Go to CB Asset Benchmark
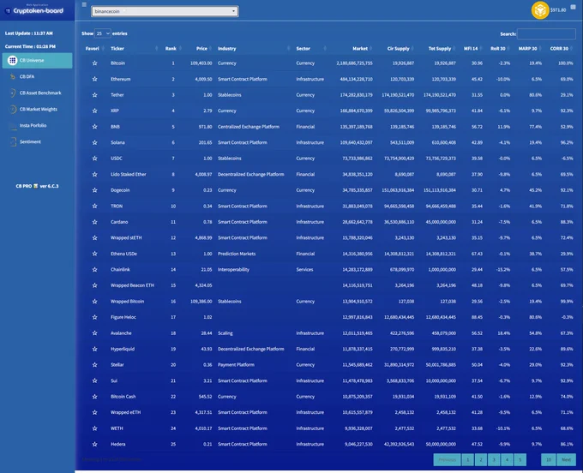The width and height of the screenshot is (583, 473). point(40,93)
